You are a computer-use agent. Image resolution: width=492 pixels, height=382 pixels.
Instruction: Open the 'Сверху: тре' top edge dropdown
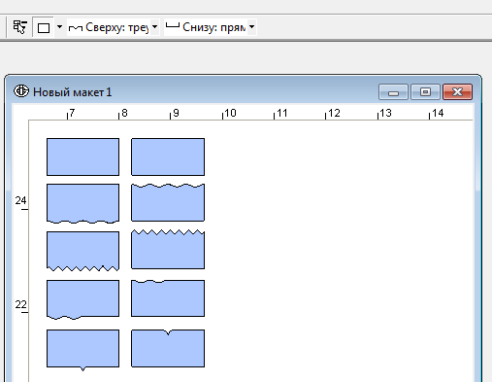click(154, 27)
